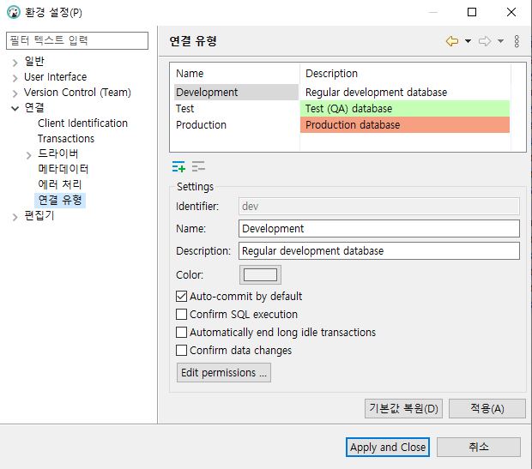Click the back navigation arrow icon

click(x=452, y=41)
